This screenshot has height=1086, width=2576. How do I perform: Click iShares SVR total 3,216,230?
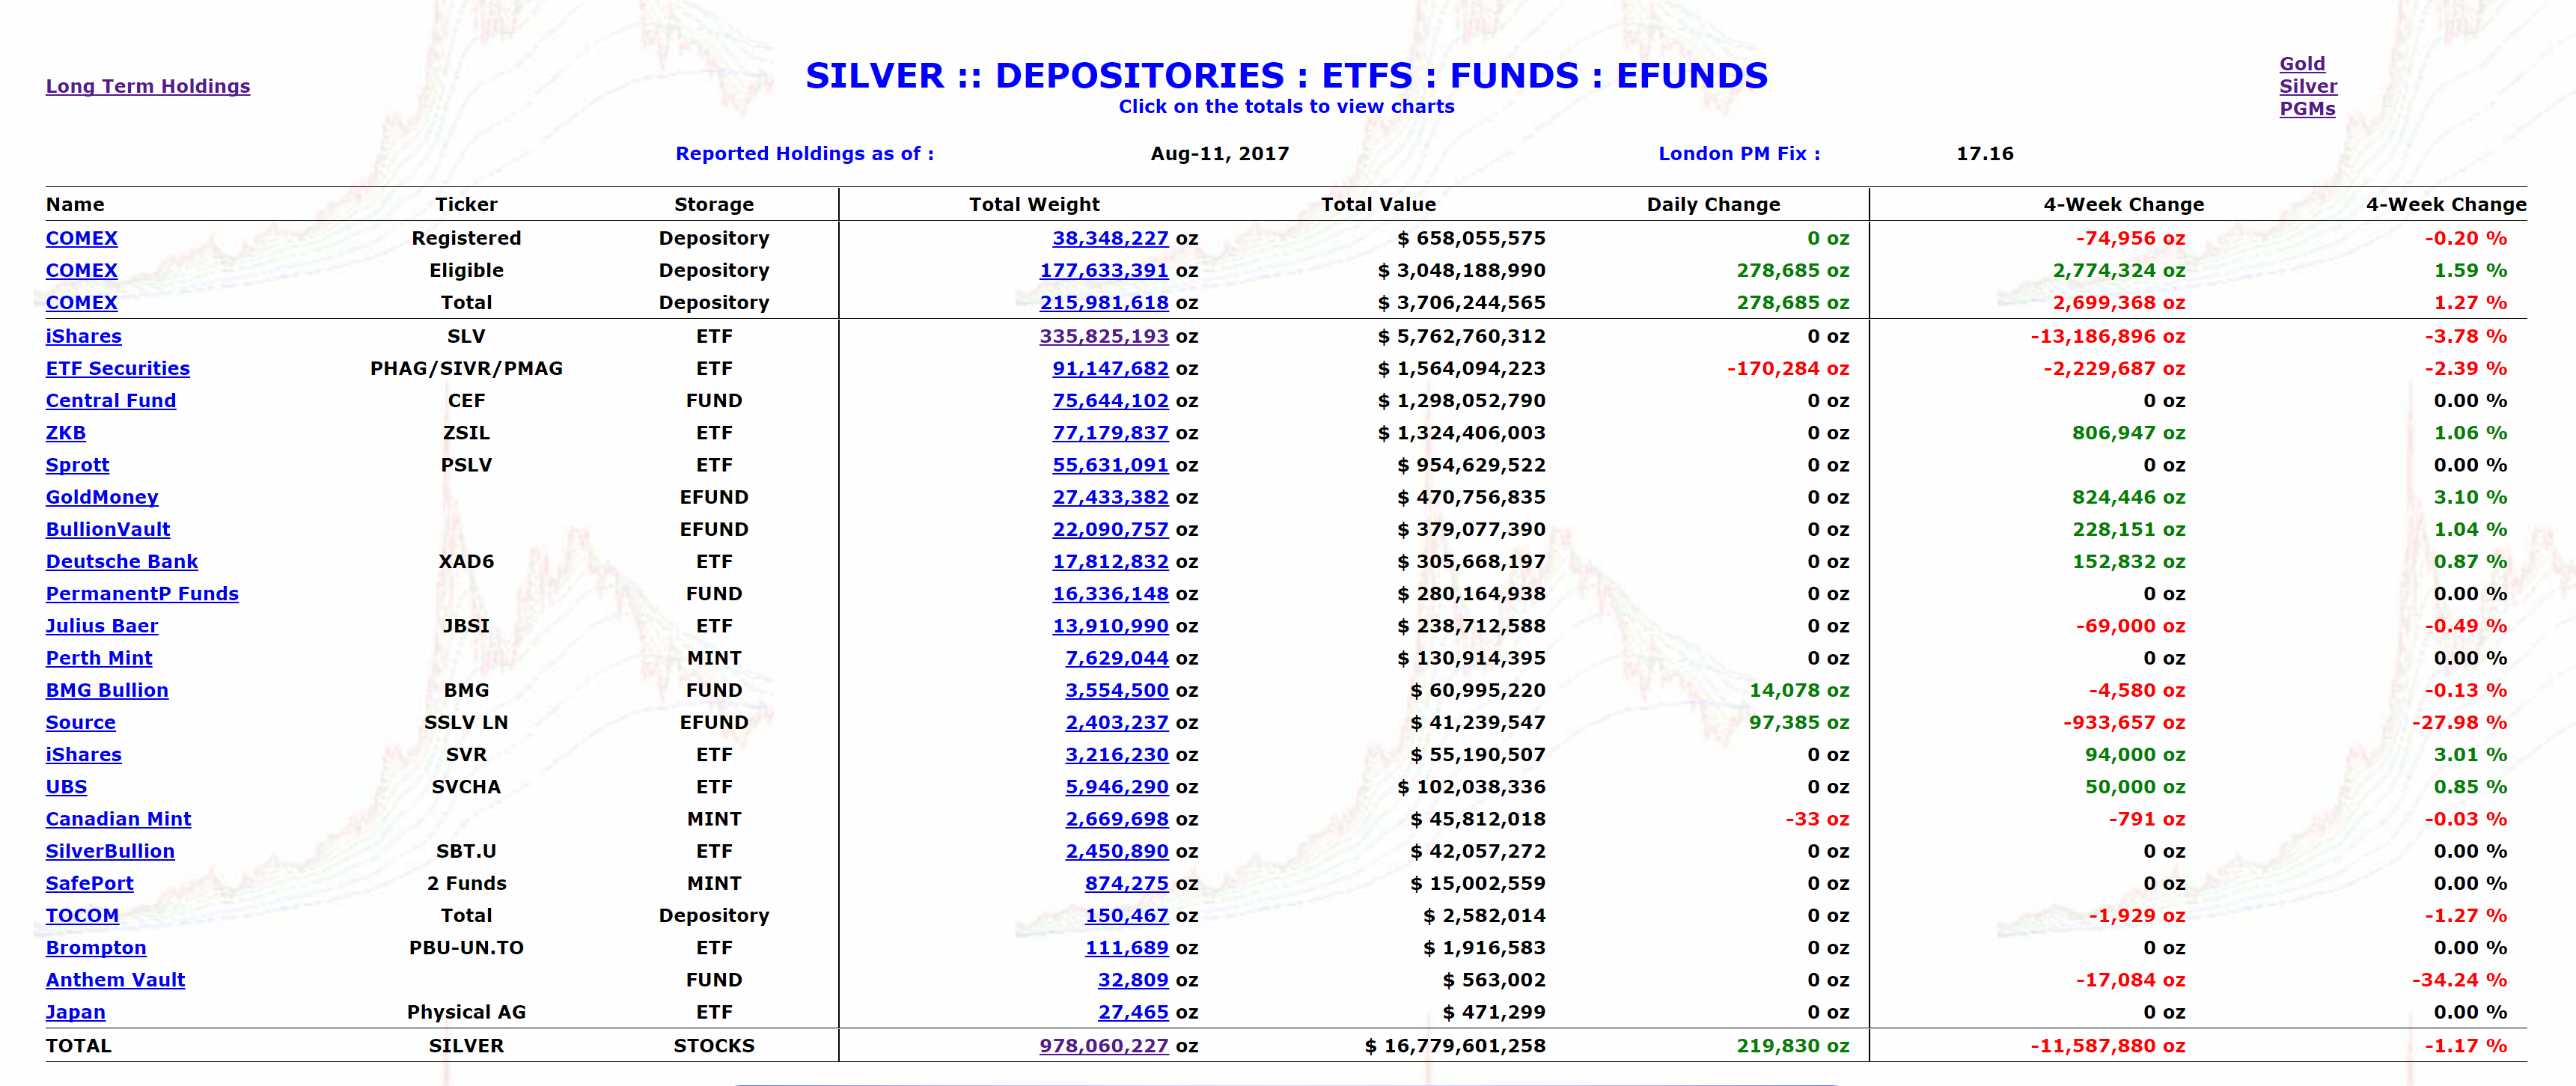1117,754
